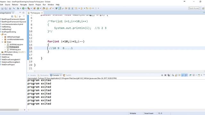The height and width of the screenshot is (115, 205).
Task: Open the Edit menu
Action: [2, 4]
